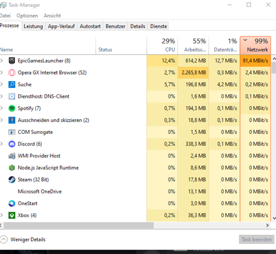Click the WMI Provider Host icon
The height and width of the screenshot is (254, 276).
pyautogui.click(x=12, y=156)
